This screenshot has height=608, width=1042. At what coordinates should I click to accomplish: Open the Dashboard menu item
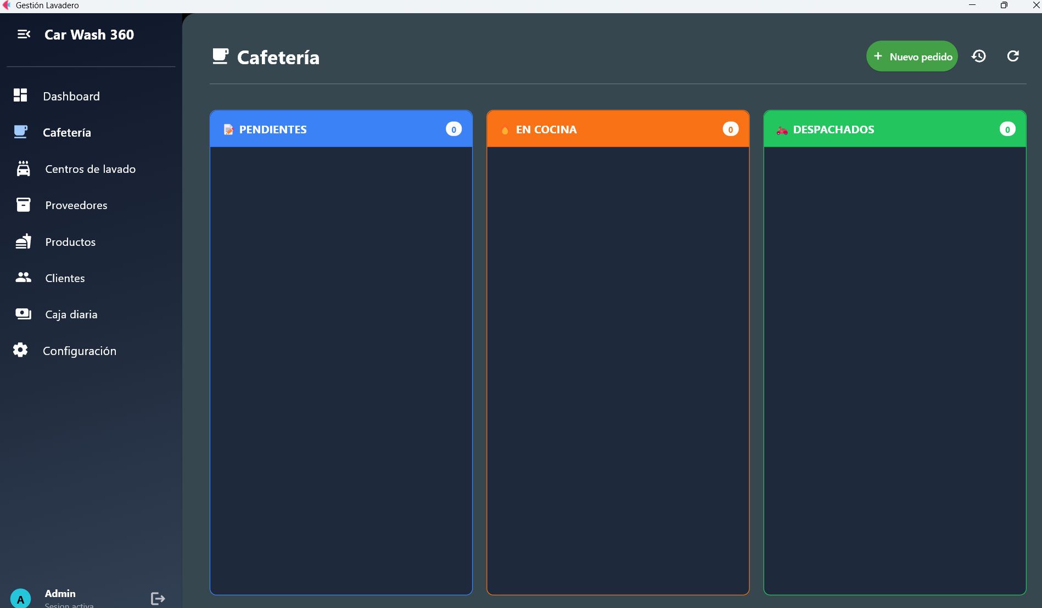[x=71, y=96]
